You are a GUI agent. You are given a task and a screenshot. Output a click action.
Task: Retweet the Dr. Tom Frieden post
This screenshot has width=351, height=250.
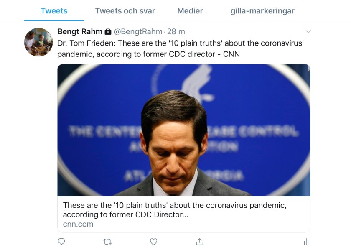click(107, 242)
